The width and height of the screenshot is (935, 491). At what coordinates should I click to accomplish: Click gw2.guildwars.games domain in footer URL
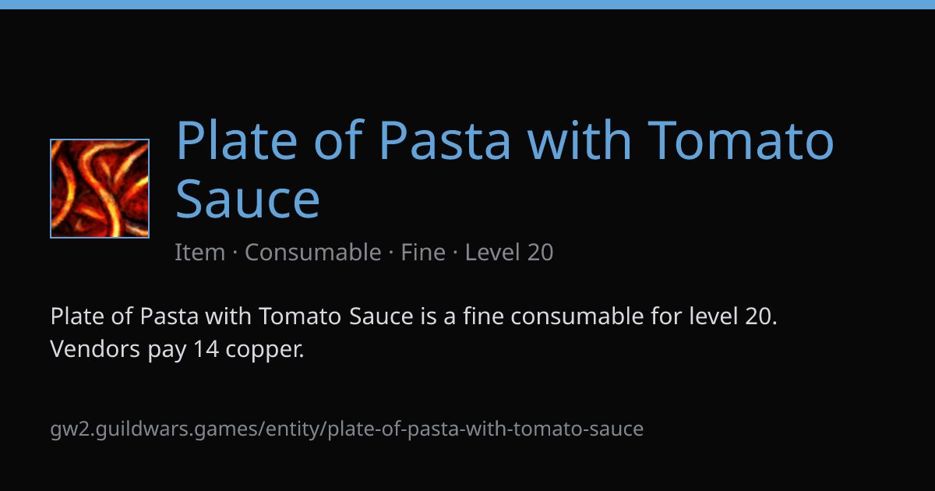tap(156, 429)
